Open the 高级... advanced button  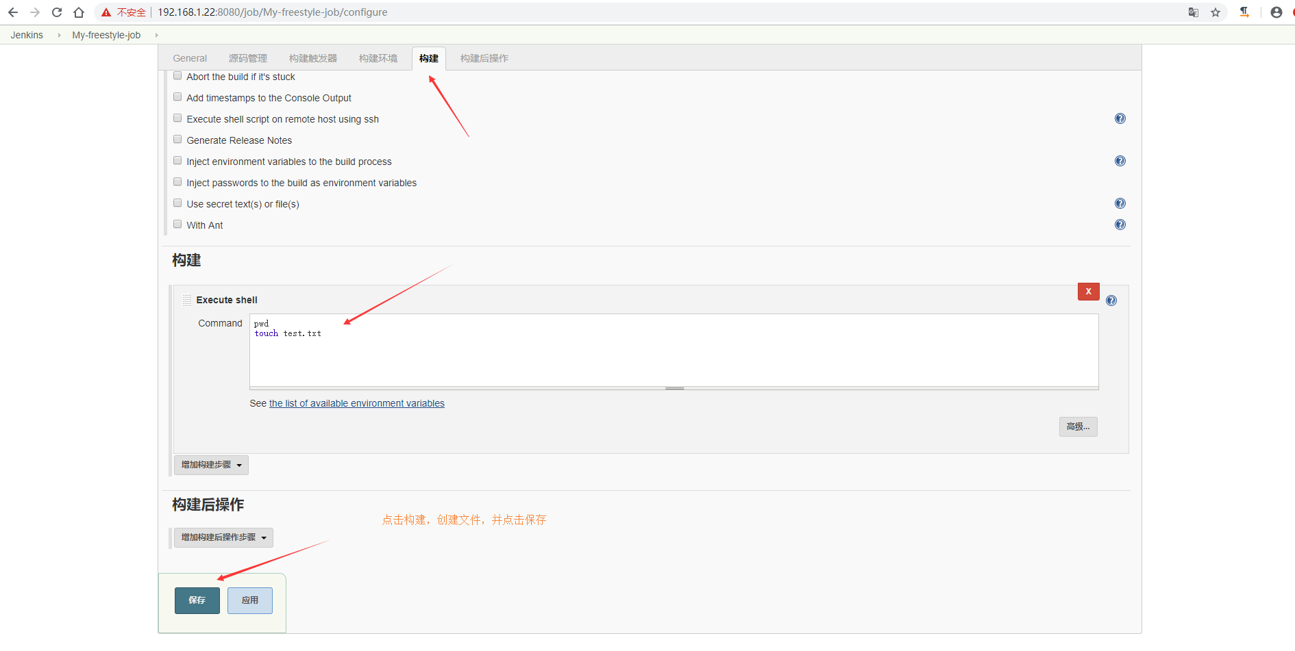[x=1078, y=426]
